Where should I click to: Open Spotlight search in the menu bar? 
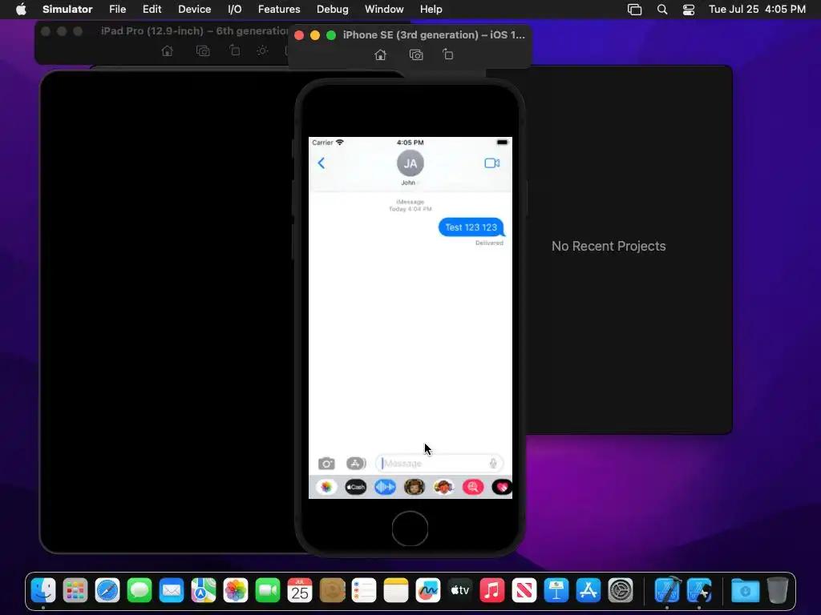pyautogui.click(x=661, y=10)
